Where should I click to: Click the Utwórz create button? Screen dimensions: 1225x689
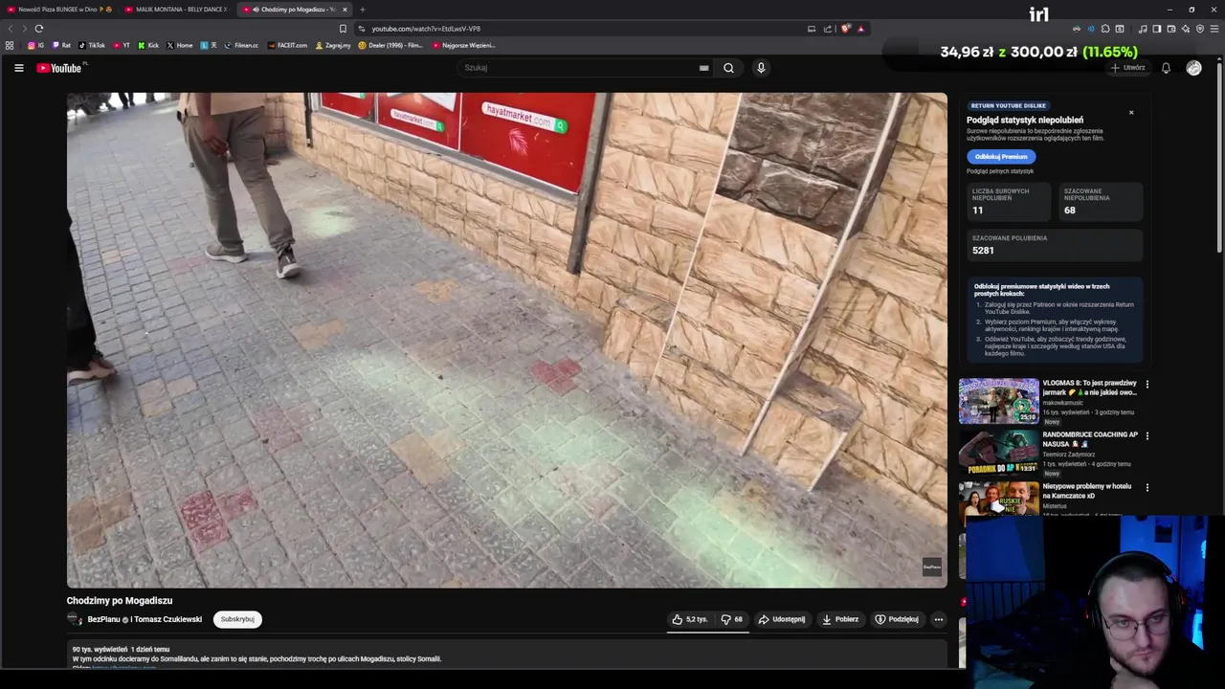point(1128,68)
